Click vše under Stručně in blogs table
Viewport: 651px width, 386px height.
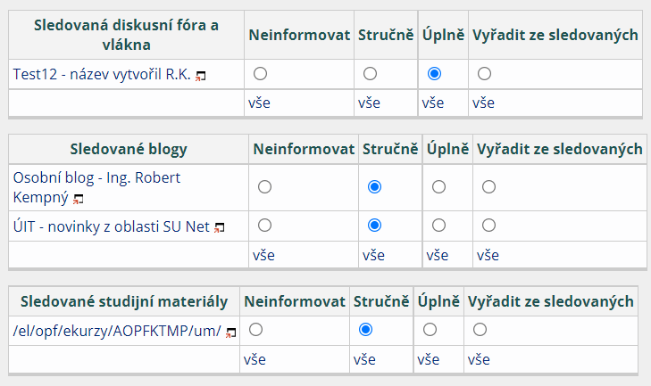[373, 255]
